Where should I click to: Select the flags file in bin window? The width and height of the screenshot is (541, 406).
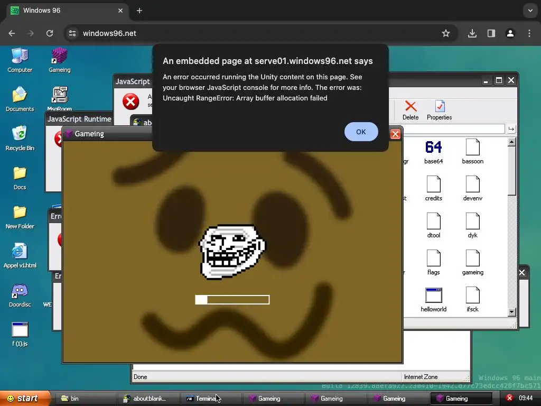pos(433,263)
